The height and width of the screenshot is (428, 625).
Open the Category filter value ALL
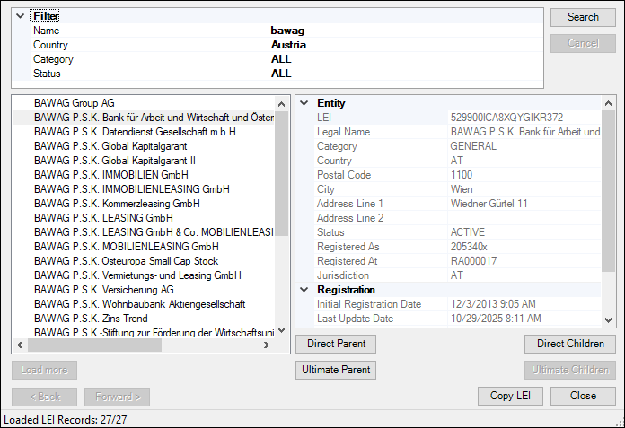coord(405,59)
